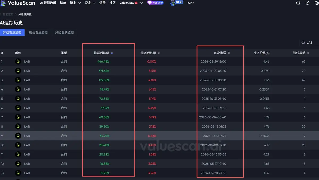Image resolution: width=319 pixels, height=180 pixels.
Task: Sort by 首次推送 column arrows
Action: [229, 53]
